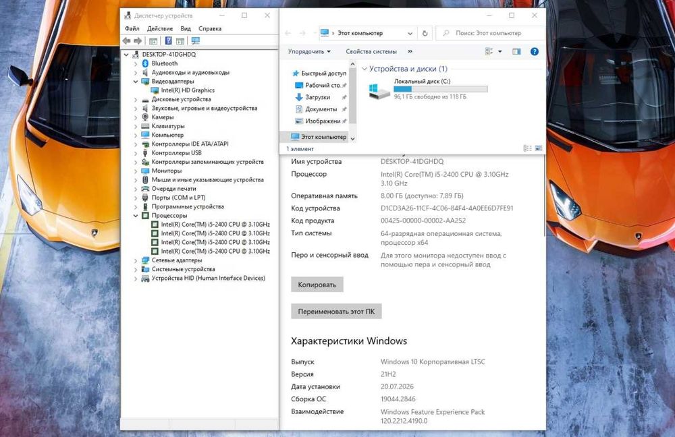
Task: Open the Упорядочить dropdown in Explorer
Action: coord(309,52)
